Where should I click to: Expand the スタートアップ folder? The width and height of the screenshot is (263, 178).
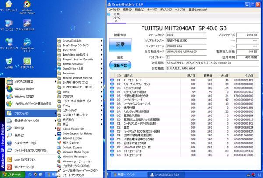(80, 110)
